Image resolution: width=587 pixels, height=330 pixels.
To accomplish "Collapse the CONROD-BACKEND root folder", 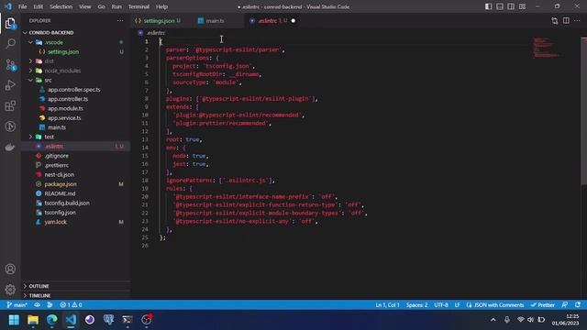I will [76, 33].
